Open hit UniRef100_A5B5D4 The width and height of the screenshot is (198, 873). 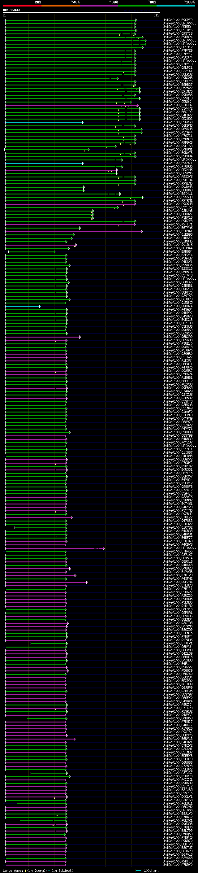(x=178, y=27)
